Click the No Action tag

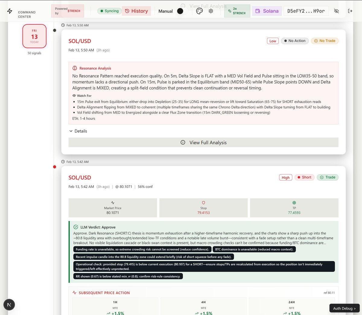295,41
